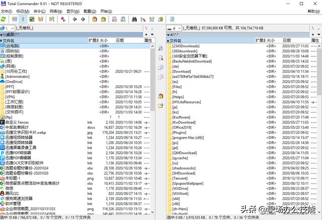The image size is (322, 220).
Task: Click left panel scrollbar down arrow
Action: tap(152, 212)
